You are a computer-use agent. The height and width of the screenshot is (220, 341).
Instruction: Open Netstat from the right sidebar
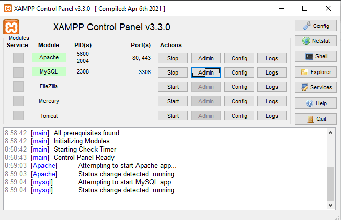pyautogui.click(x=315, y=41)
